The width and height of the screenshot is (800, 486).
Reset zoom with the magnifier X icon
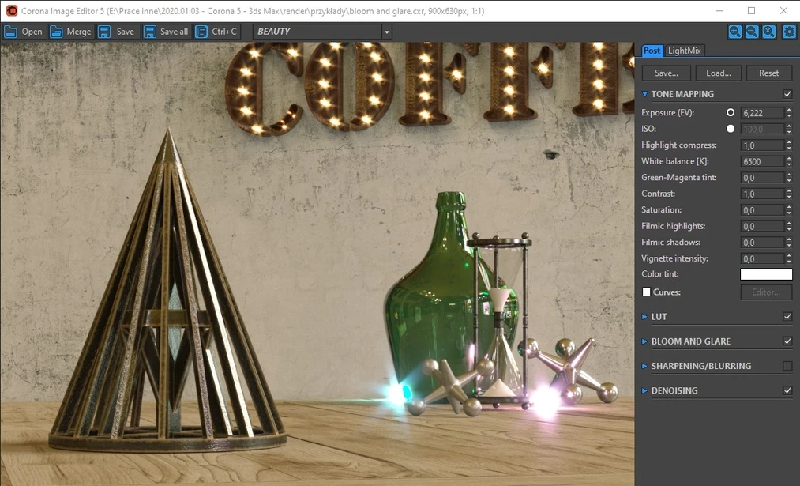click(x=768, y=32)
